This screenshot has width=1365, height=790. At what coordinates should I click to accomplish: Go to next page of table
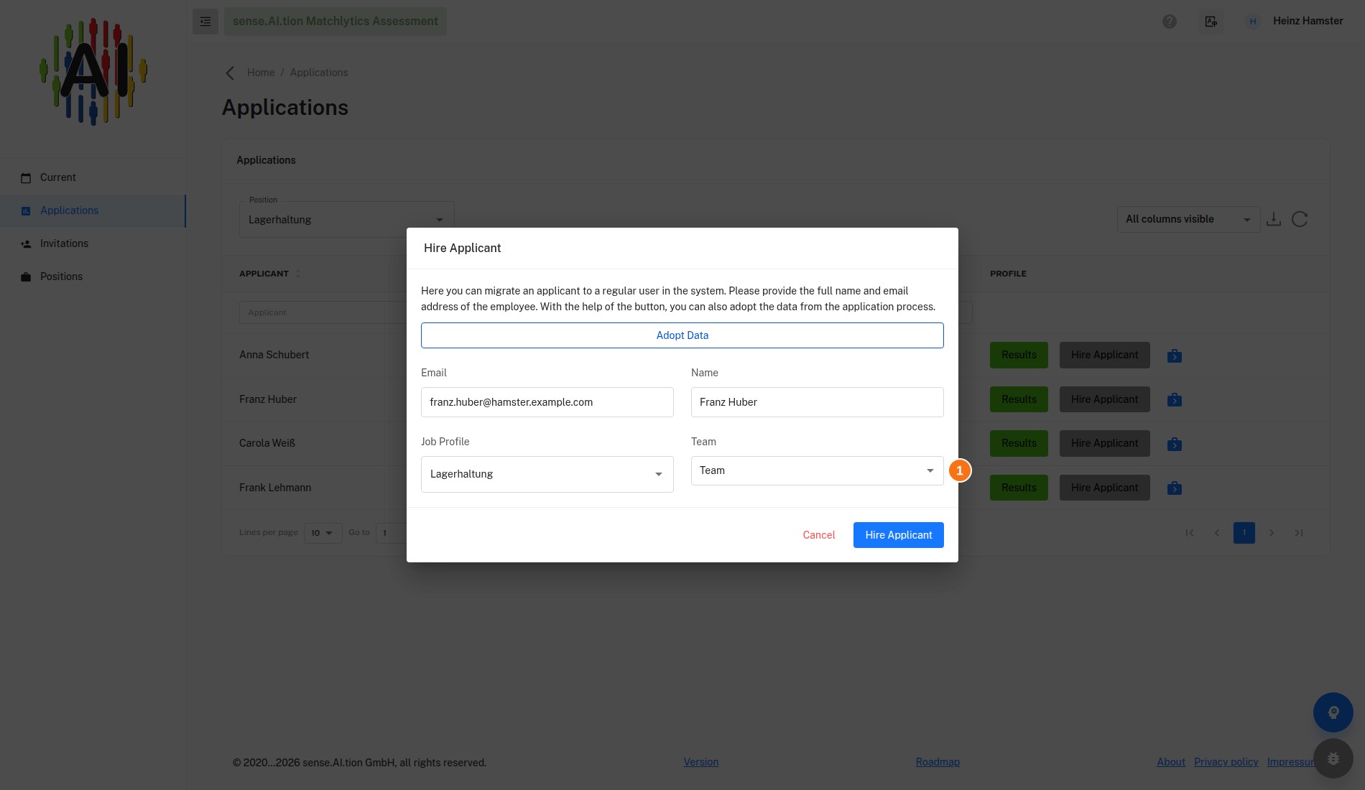pos(1272,533)
